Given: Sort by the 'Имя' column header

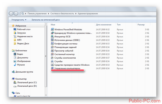Looking at the screenshot, I should tap(53, 25).
